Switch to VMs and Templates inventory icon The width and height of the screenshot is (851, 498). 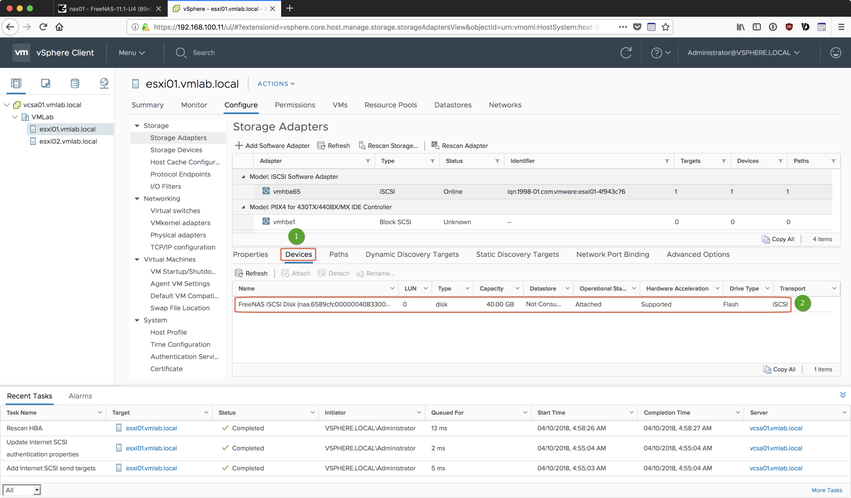pos(46,83)
